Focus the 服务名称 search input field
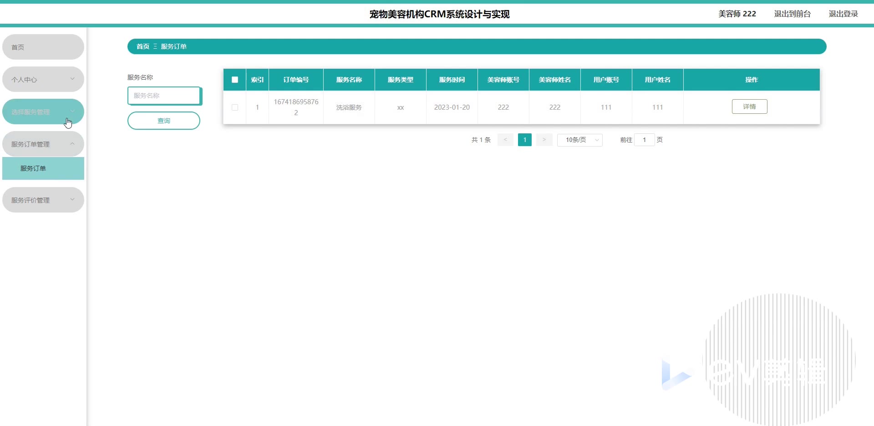 click(164, 96)
